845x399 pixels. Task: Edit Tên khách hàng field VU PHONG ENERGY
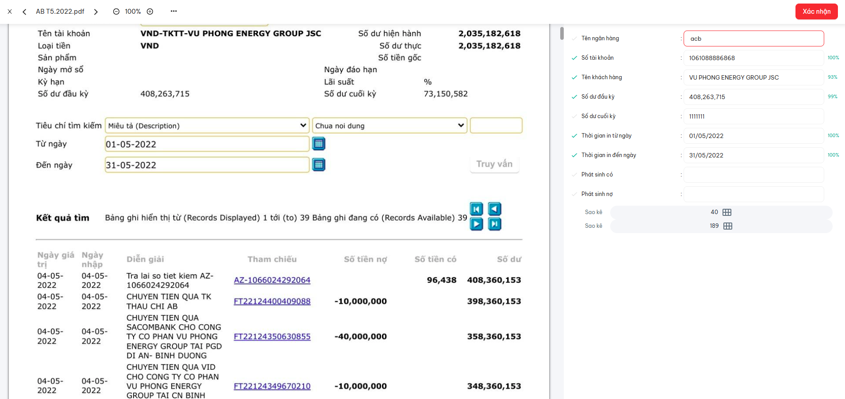[753, 77]
